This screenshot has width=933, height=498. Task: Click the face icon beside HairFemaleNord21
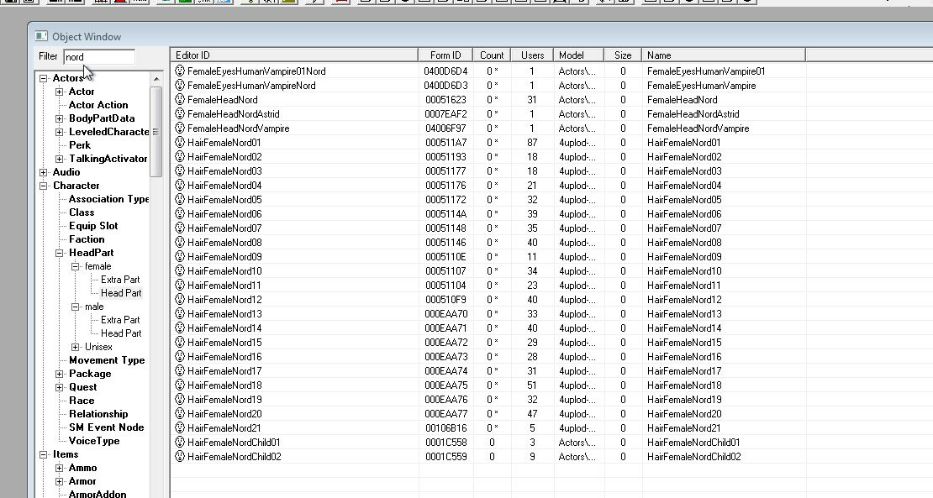(180, 427)
